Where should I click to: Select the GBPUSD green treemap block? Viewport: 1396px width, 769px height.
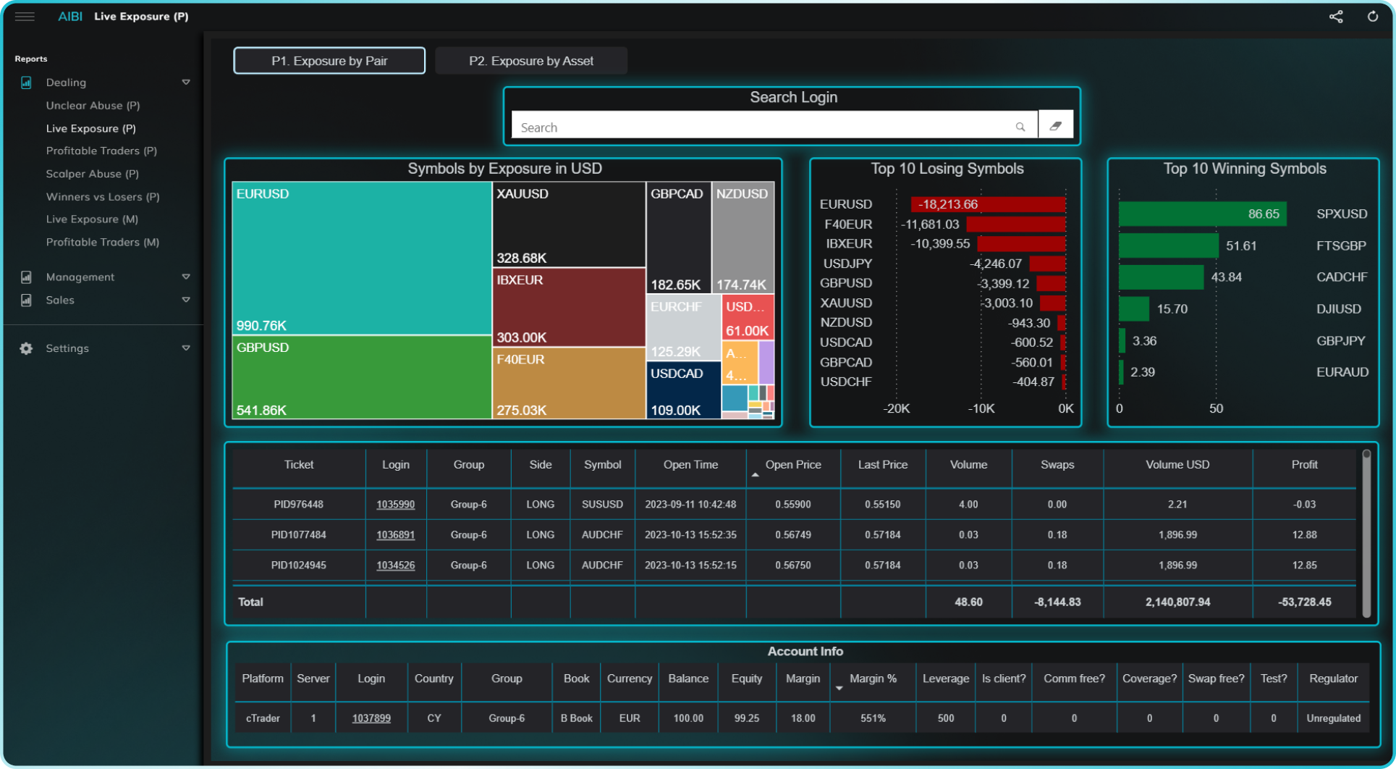click(362, 377)
